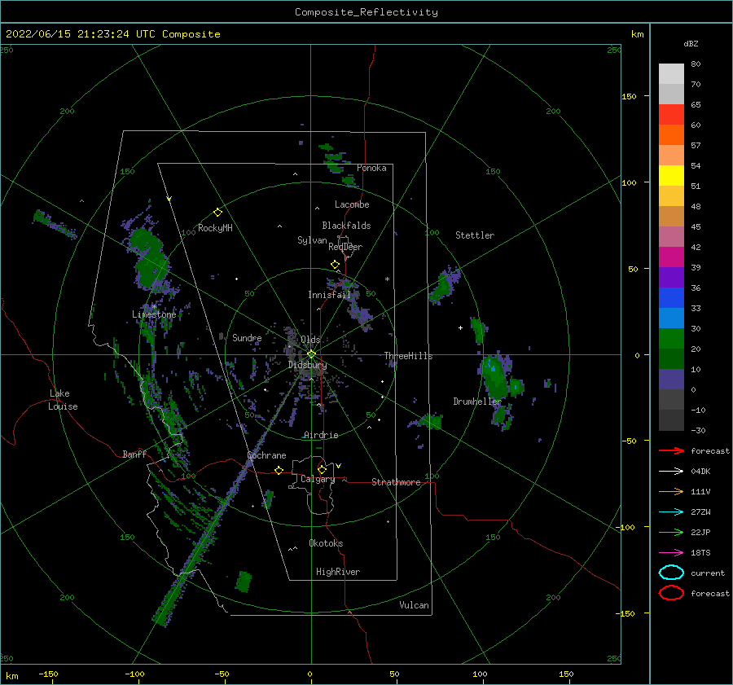Click the red swatch between 65 and 60 dBZ
The height and width of the screenshot is (685, 733).
tap(671, 115)
